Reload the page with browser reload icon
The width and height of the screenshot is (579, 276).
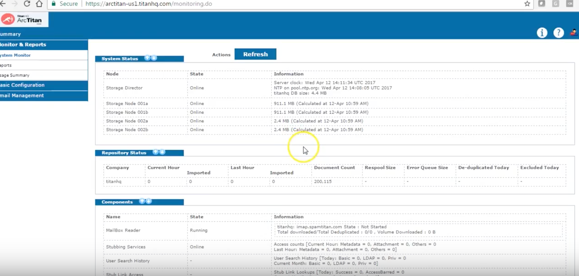[x=27, y=4]
